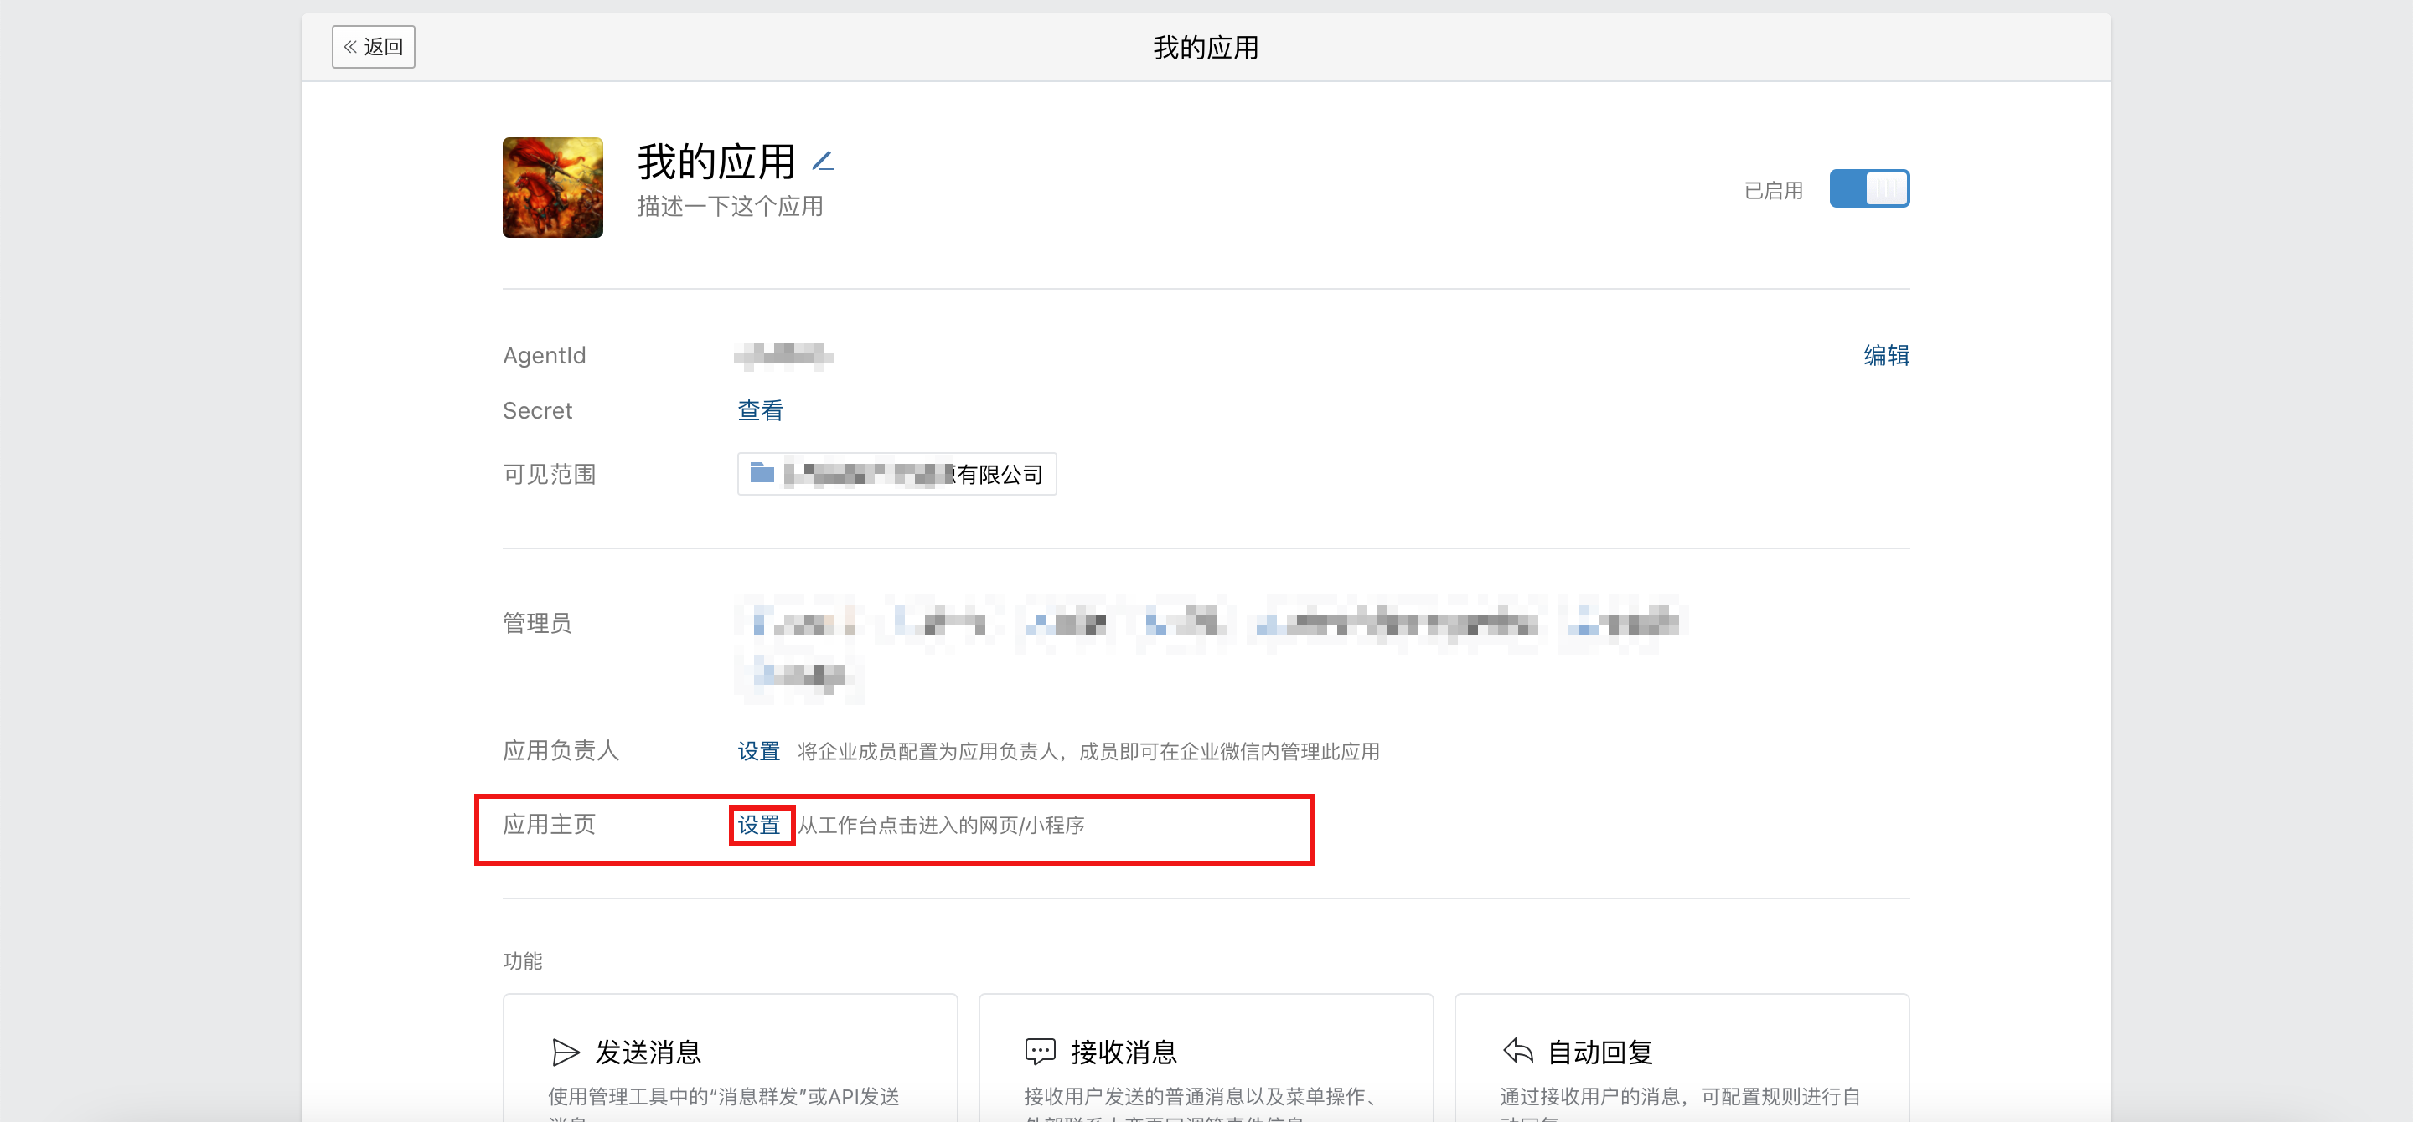Open the 发送消息 feature card title

(648, 1053)
